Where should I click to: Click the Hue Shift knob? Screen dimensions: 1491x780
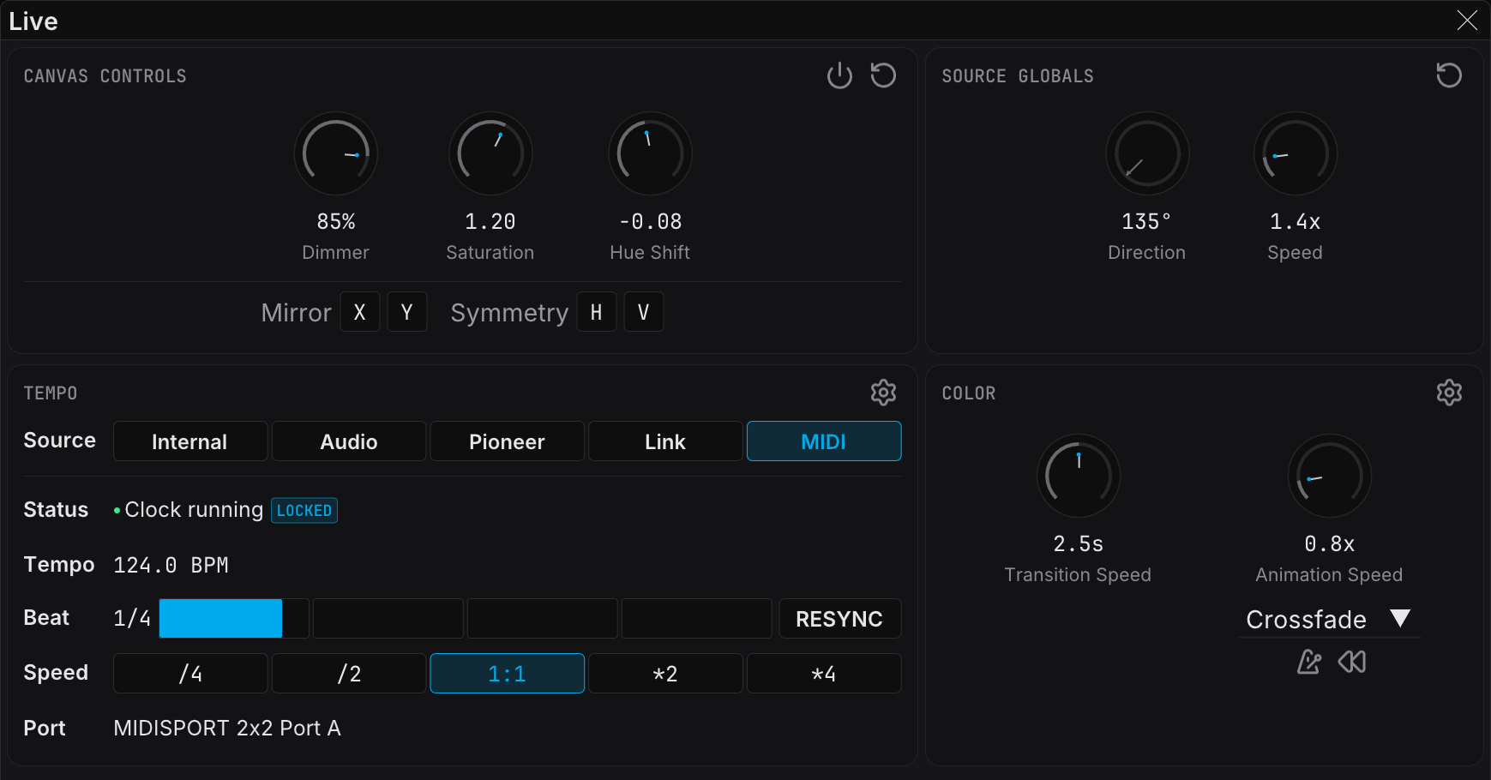pos(650,153)
